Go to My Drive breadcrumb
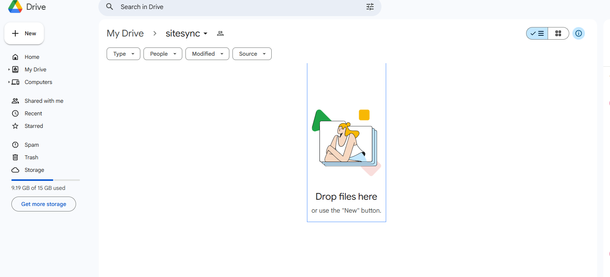The image size is (610, 277). (125, 33)
